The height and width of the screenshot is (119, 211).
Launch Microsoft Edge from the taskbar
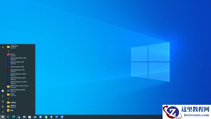click(14, 117)
